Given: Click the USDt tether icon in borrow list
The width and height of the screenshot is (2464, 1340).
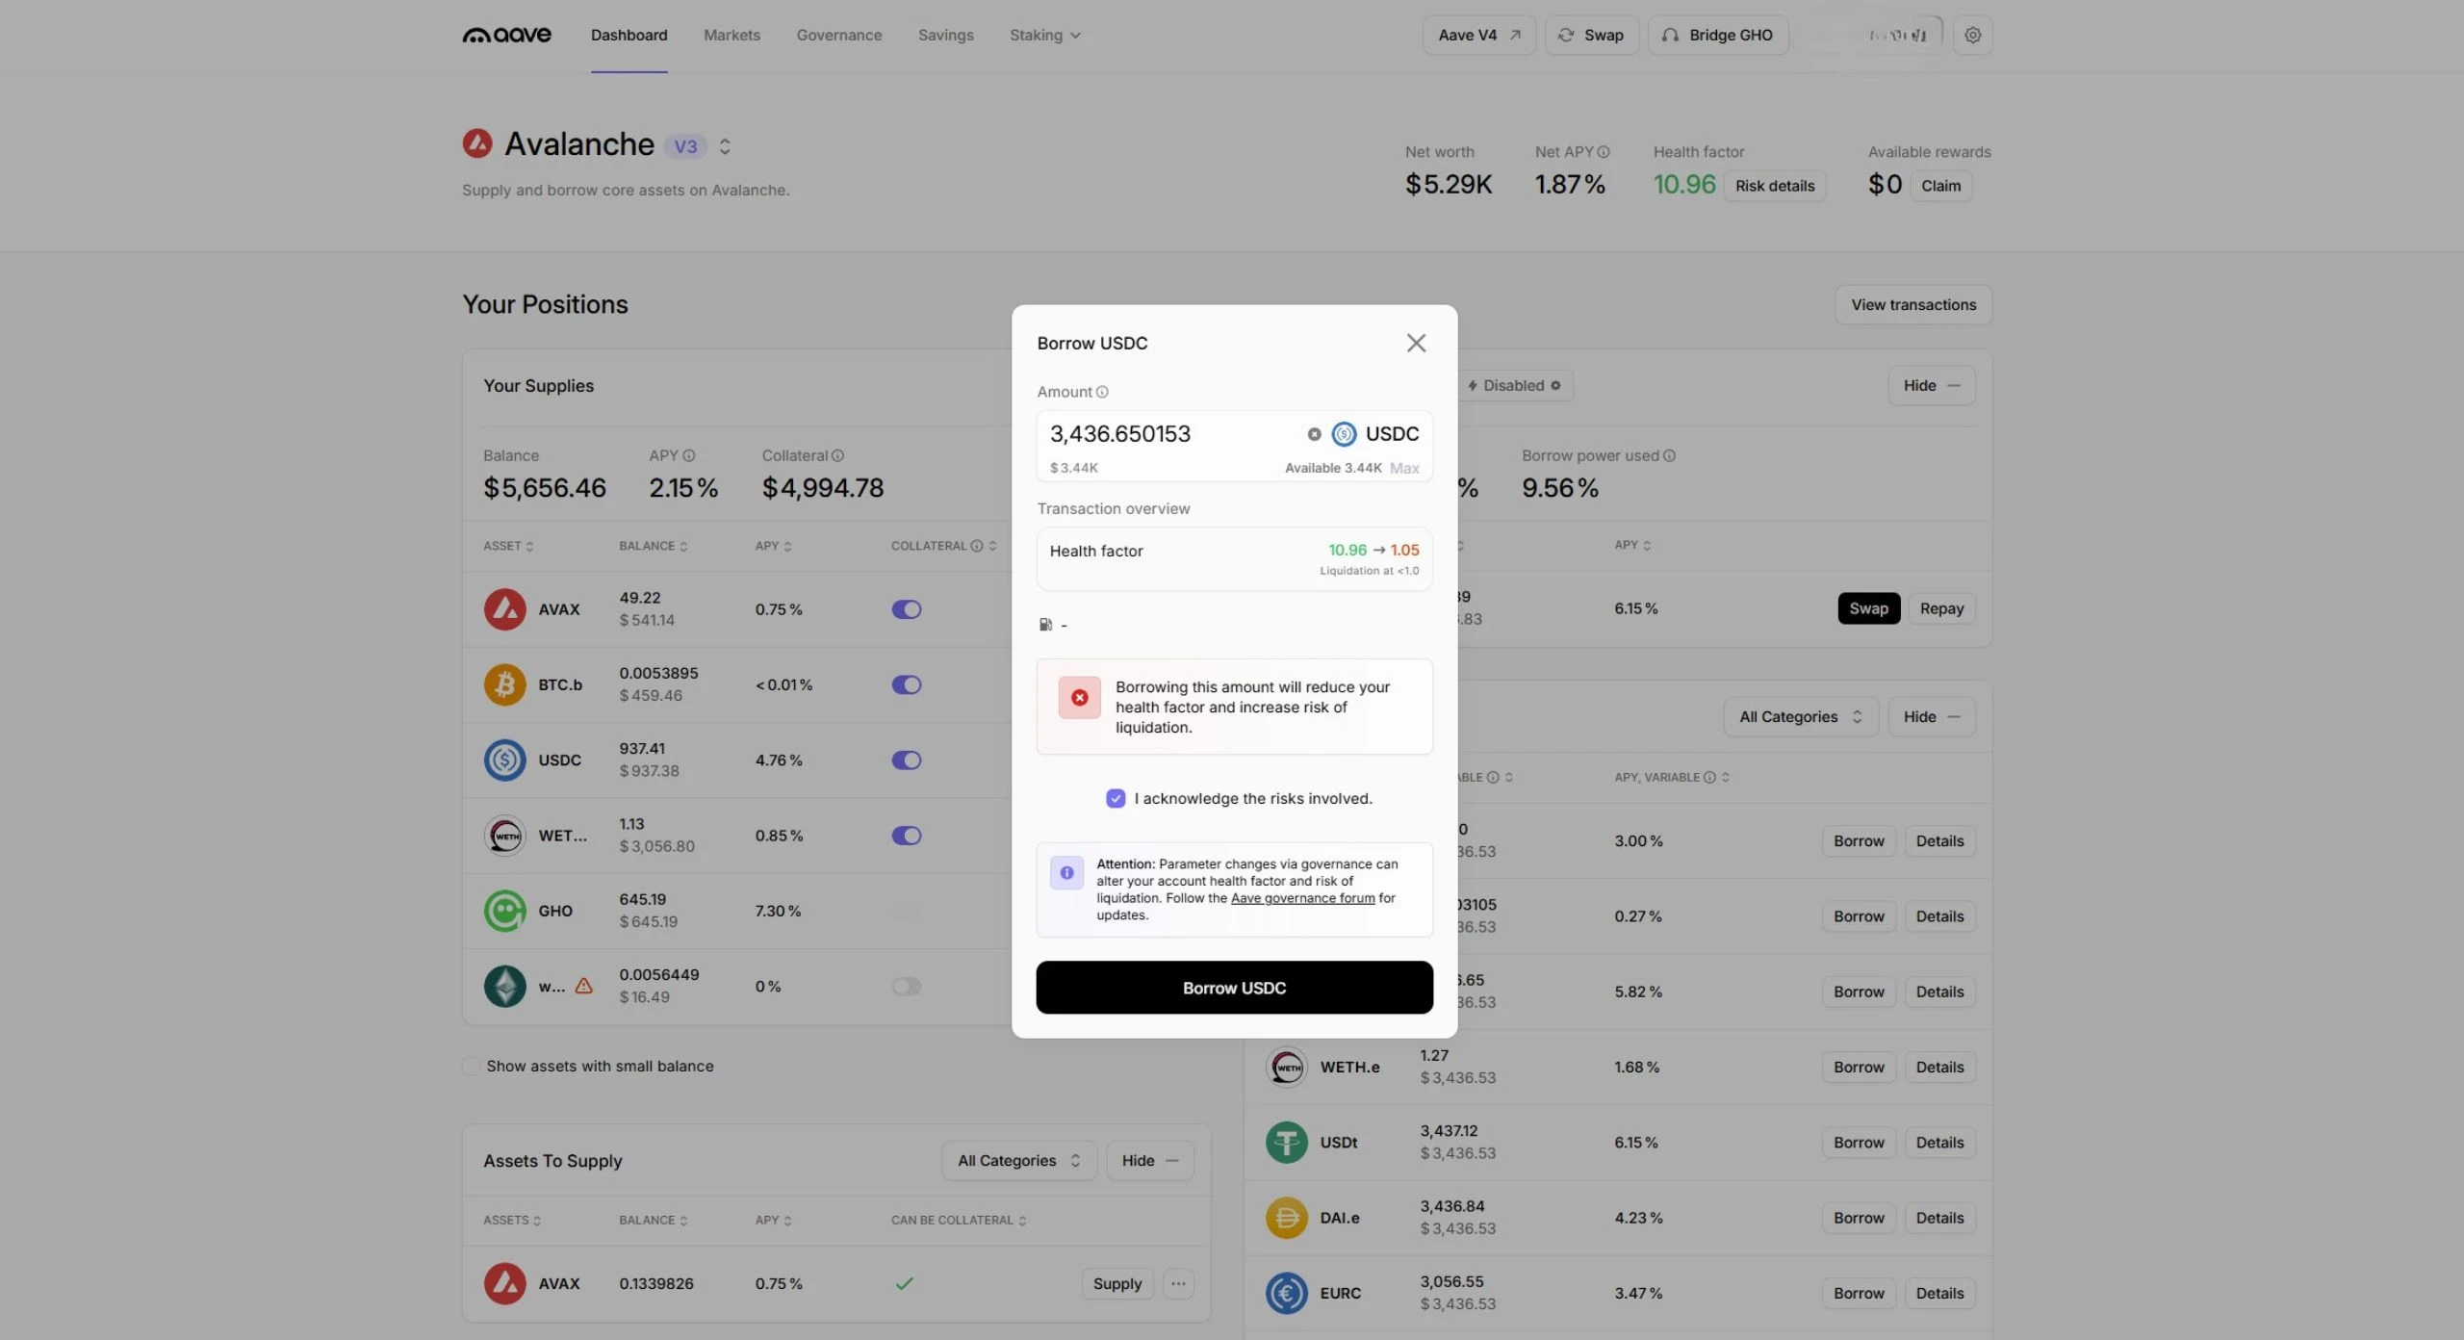Looking at the screenshot, I should pyautogui.click(x=1286, y=1143).
